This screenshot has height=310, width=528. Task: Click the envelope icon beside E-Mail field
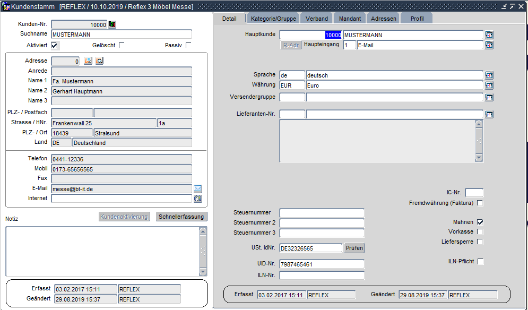coord(198,188)
